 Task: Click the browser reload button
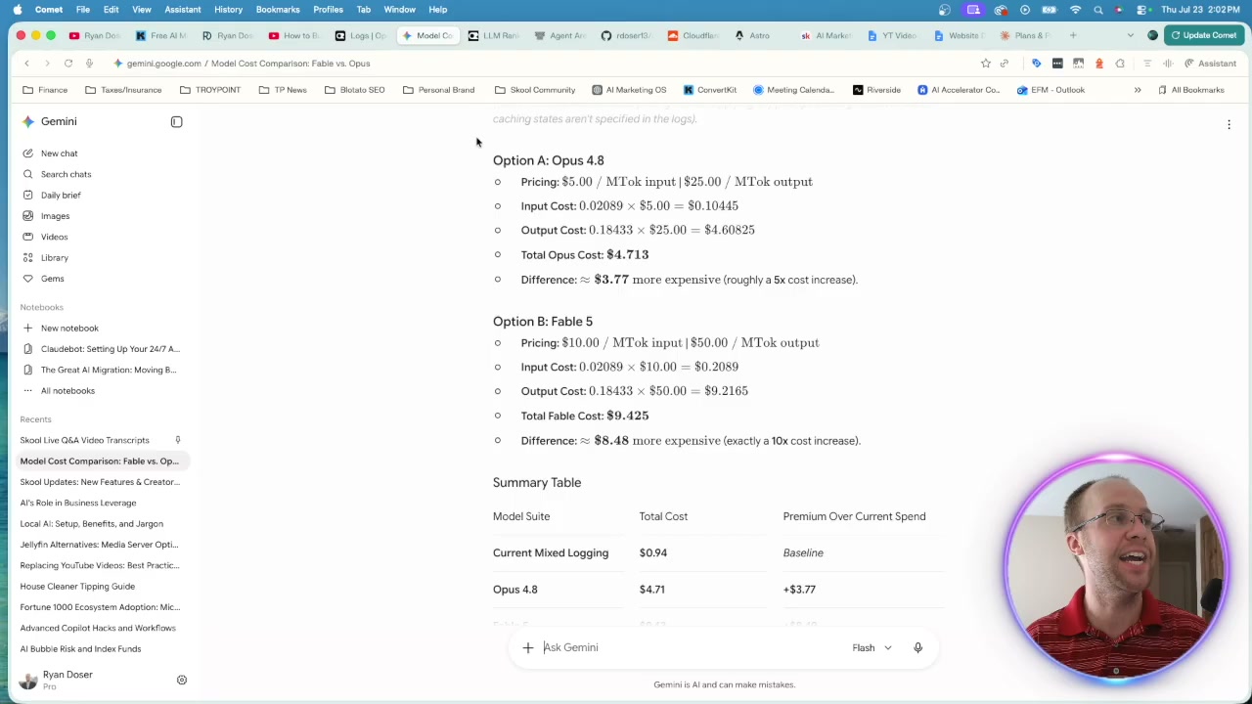coord(68,64)
